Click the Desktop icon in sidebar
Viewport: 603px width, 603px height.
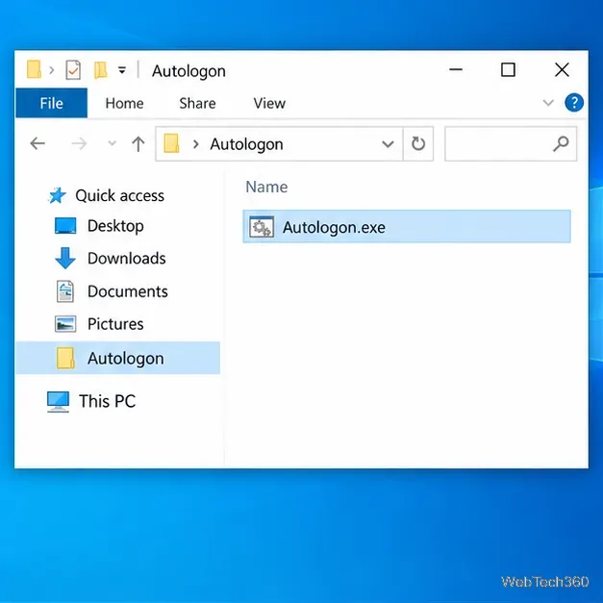tap(65, 226)
